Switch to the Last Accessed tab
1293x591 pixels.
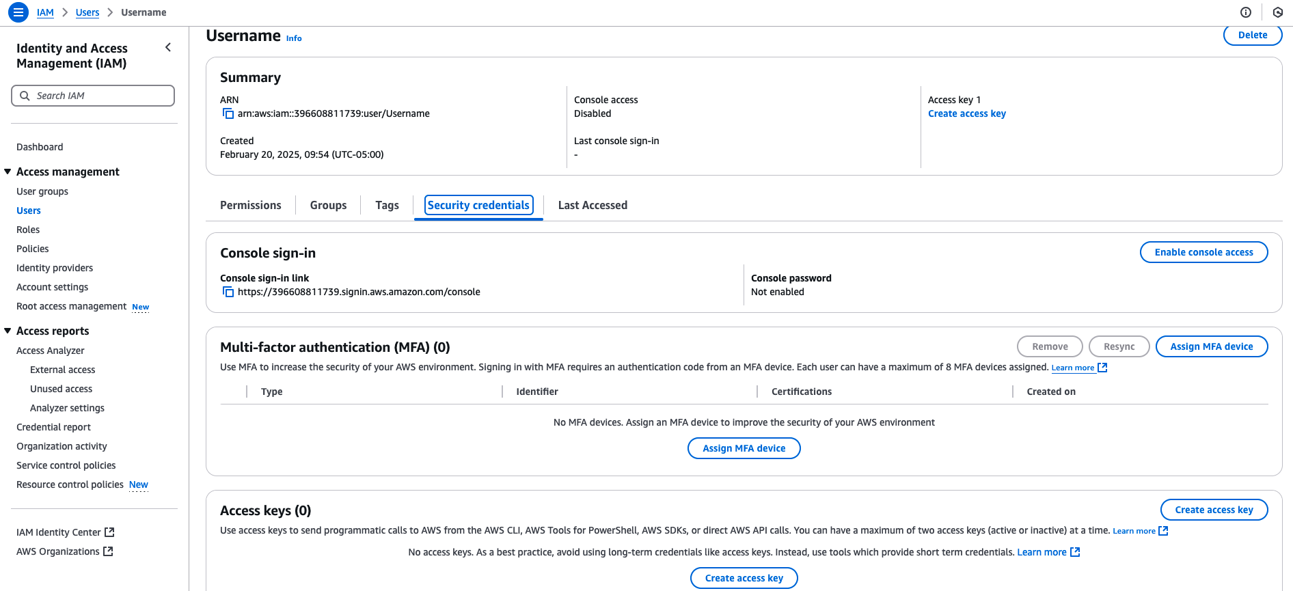click(593, 205)
